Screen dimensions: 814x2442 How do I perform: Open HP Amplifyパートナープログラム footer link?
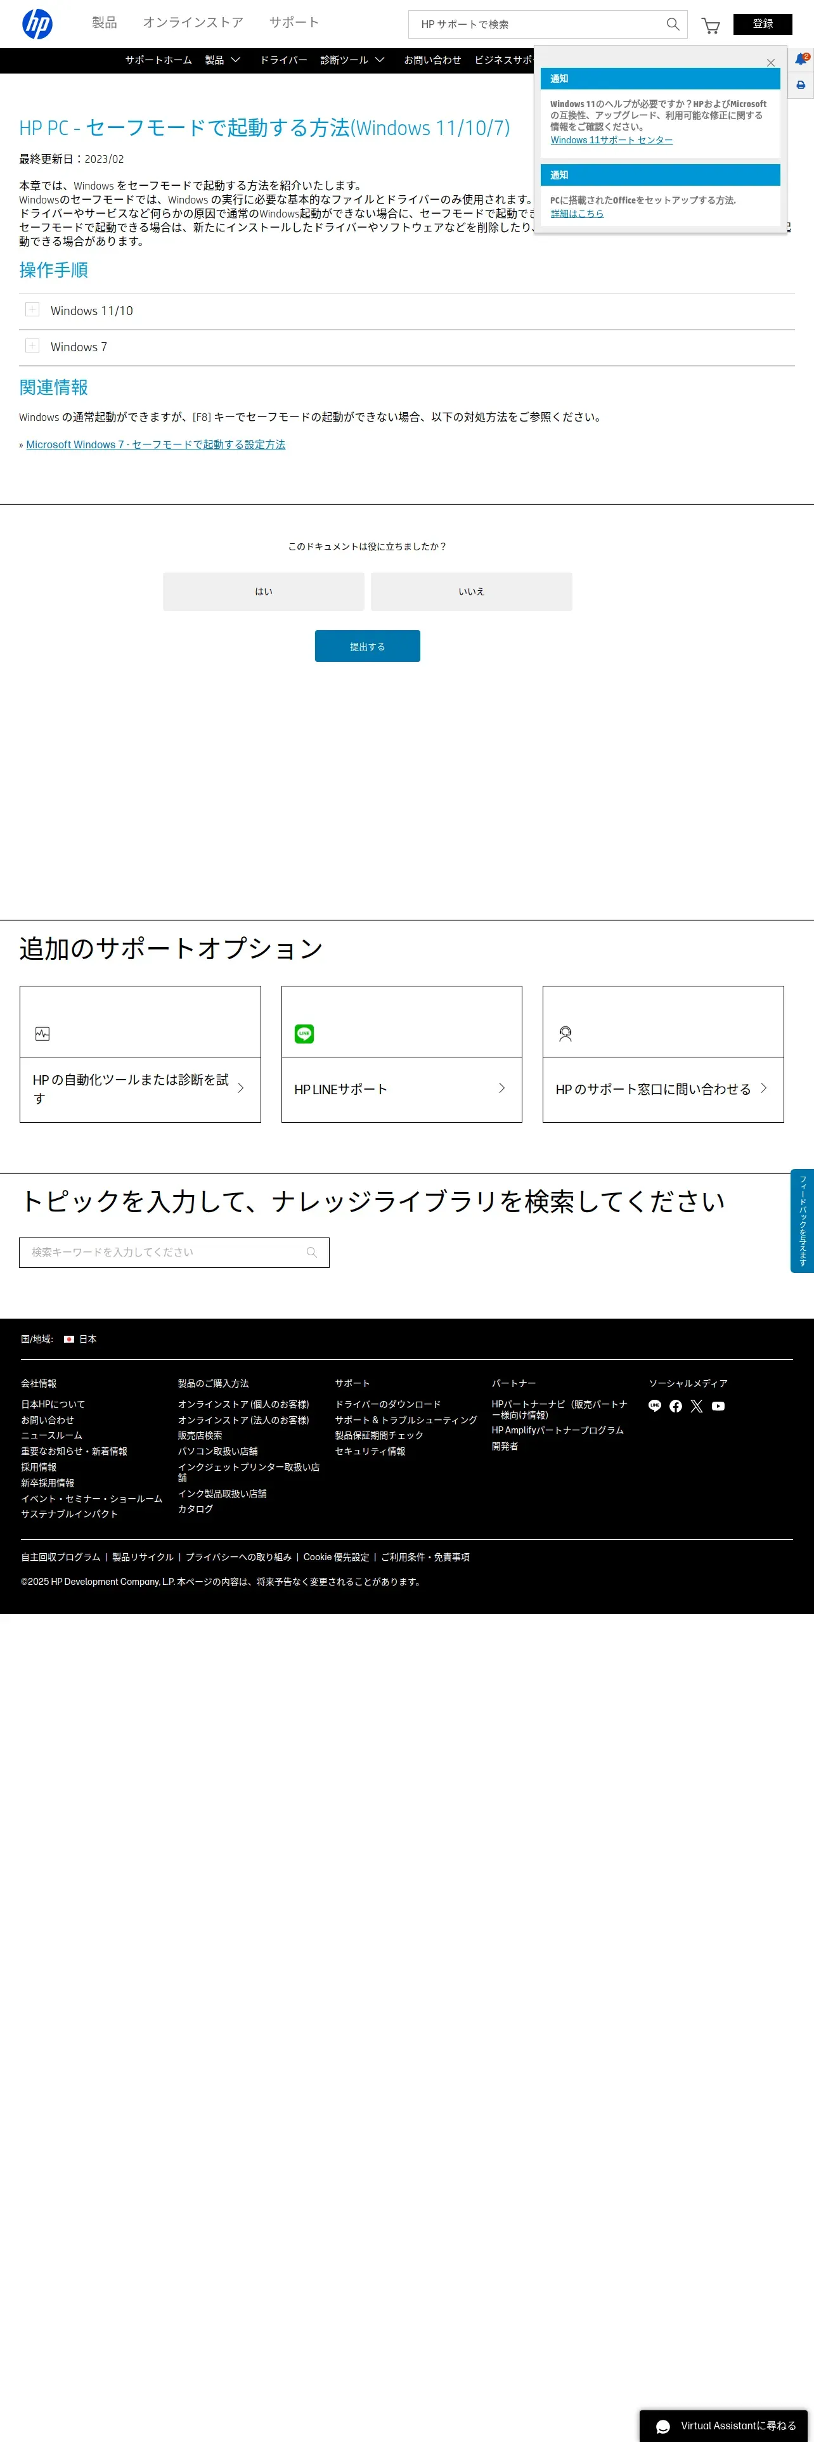click(x=557, y=1430)
